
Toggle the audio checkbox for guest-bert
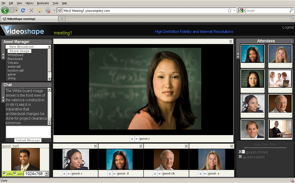click(15, 174)
